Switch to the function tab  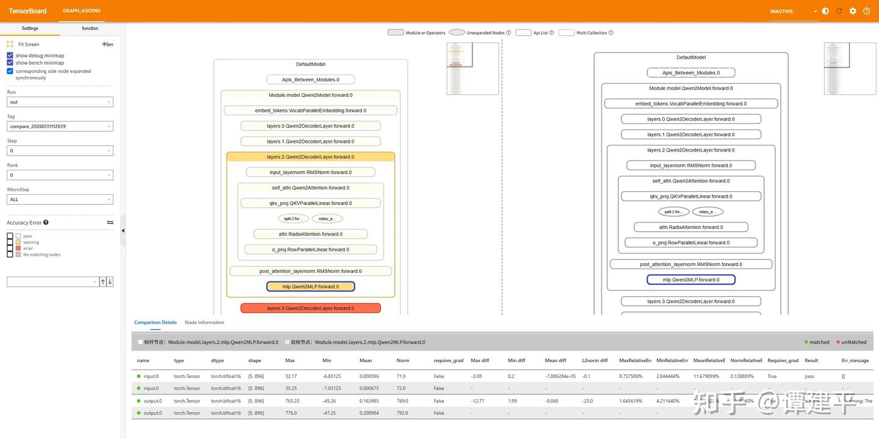90,28
